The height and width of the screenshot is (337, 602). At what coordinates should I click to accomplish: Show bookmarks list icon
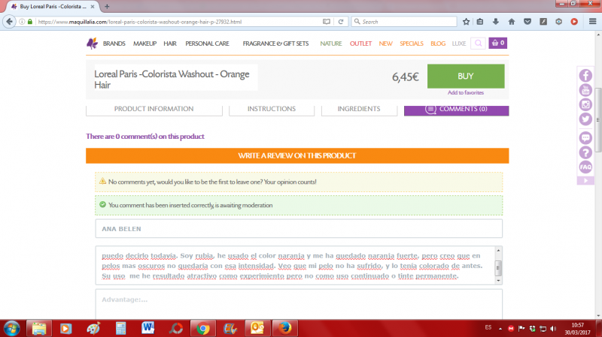[480, 22]
